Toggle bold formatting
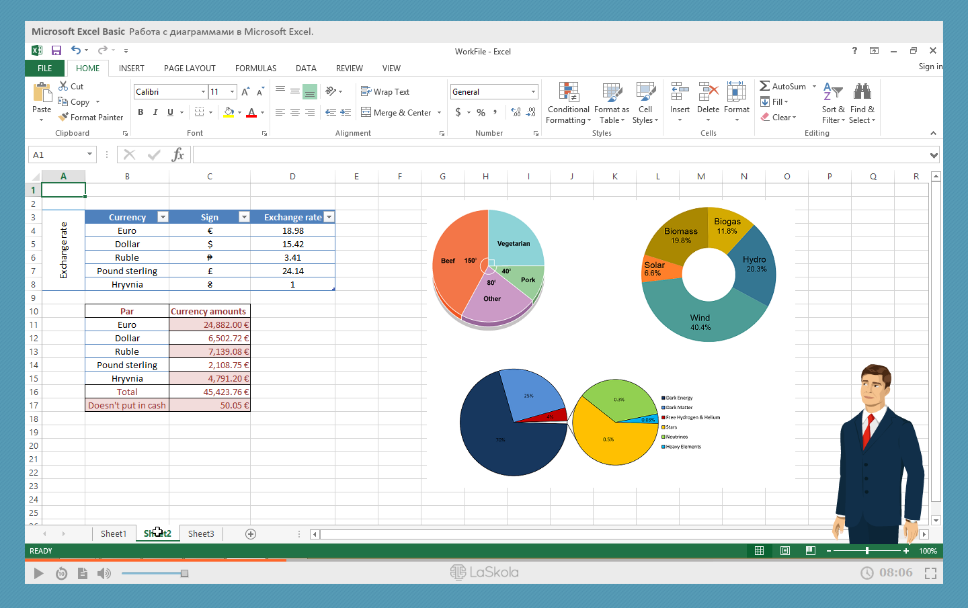The height and width of the screenshot is (608, 968). point(140,112)
